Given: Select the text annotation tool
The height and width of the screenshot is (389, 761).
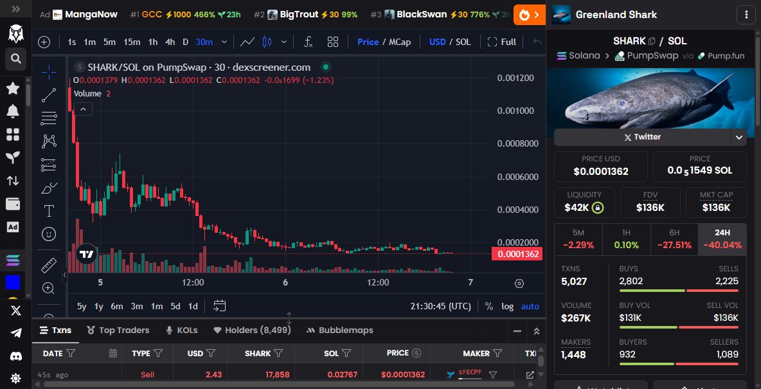Looking at the screenshot, I should pos(49,211).
